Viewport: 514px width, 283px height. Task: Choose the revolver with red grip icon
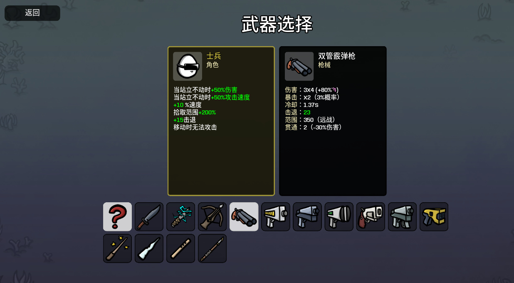(x=371, y=217)
